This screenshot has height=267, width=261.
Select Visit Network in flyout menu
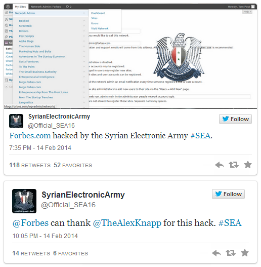(100, 28)
